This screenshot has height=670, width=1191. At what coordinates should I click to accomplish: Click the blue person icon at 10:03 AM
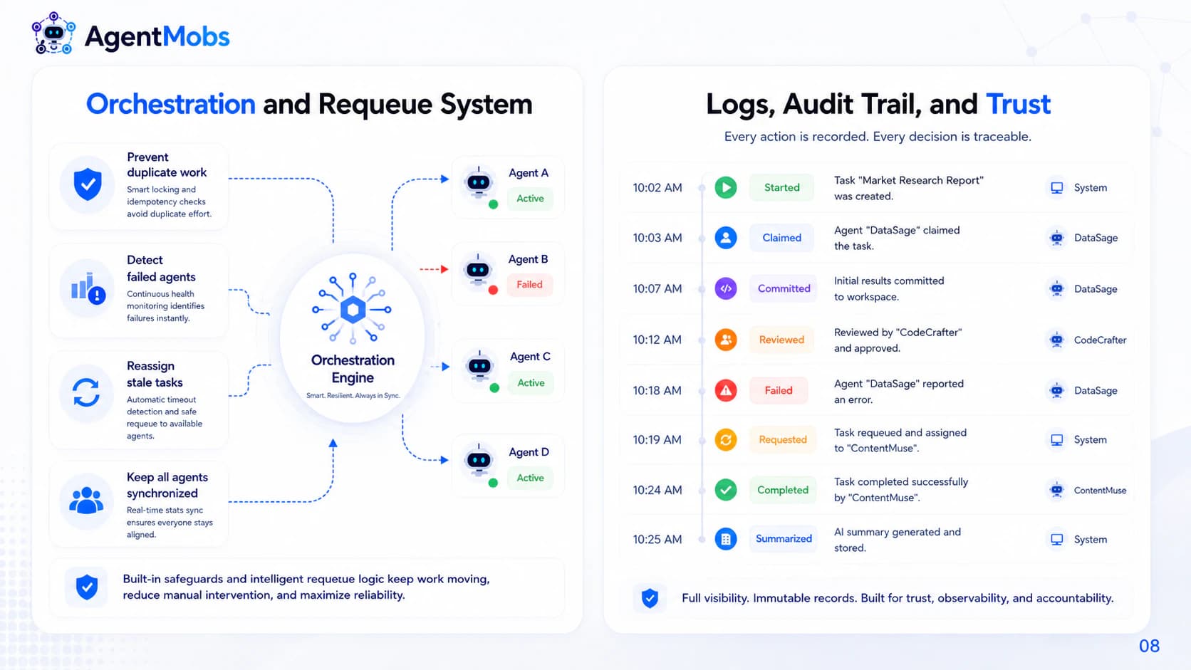[726, 238]
